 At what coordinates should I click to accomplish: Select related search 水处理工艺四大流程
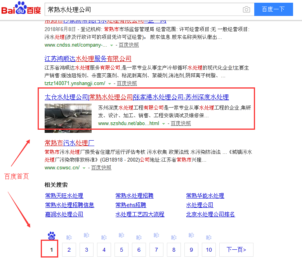pos(140,214)
